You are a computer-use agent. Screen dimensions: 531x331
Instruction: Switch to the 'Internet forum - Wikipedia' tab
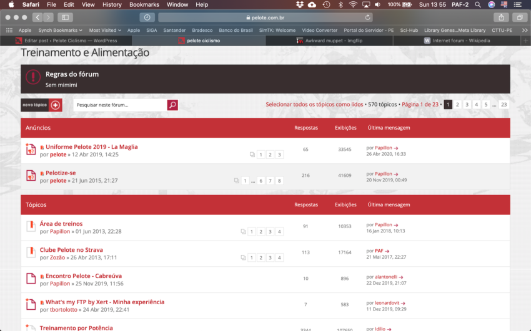(456, 41)
